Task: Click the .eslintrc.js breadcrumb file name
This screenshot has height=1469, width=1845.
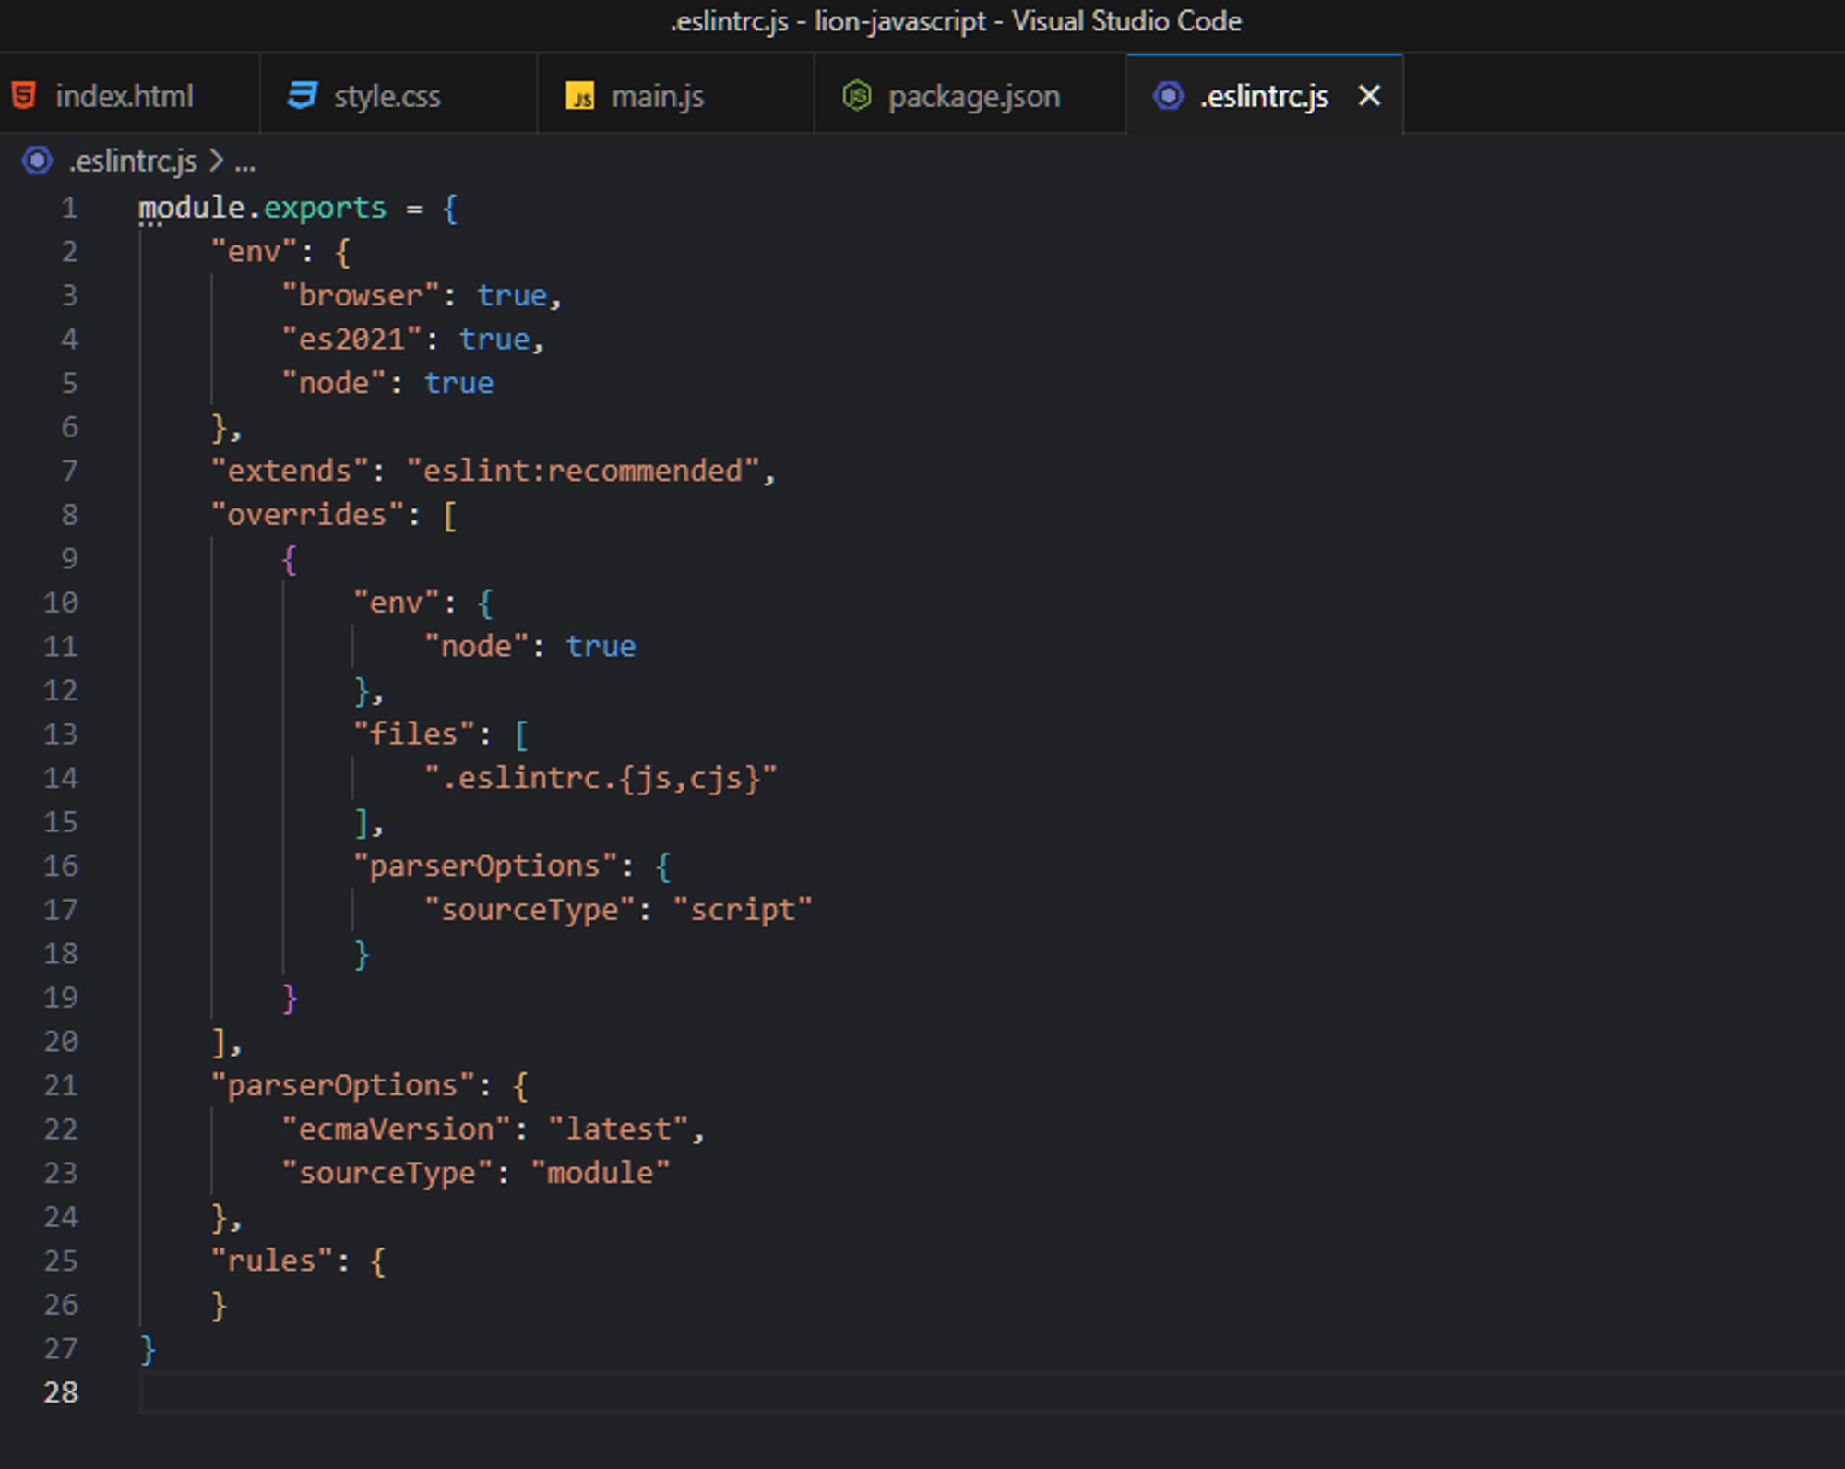Action: pyautogui.click(x=133, y=161)
